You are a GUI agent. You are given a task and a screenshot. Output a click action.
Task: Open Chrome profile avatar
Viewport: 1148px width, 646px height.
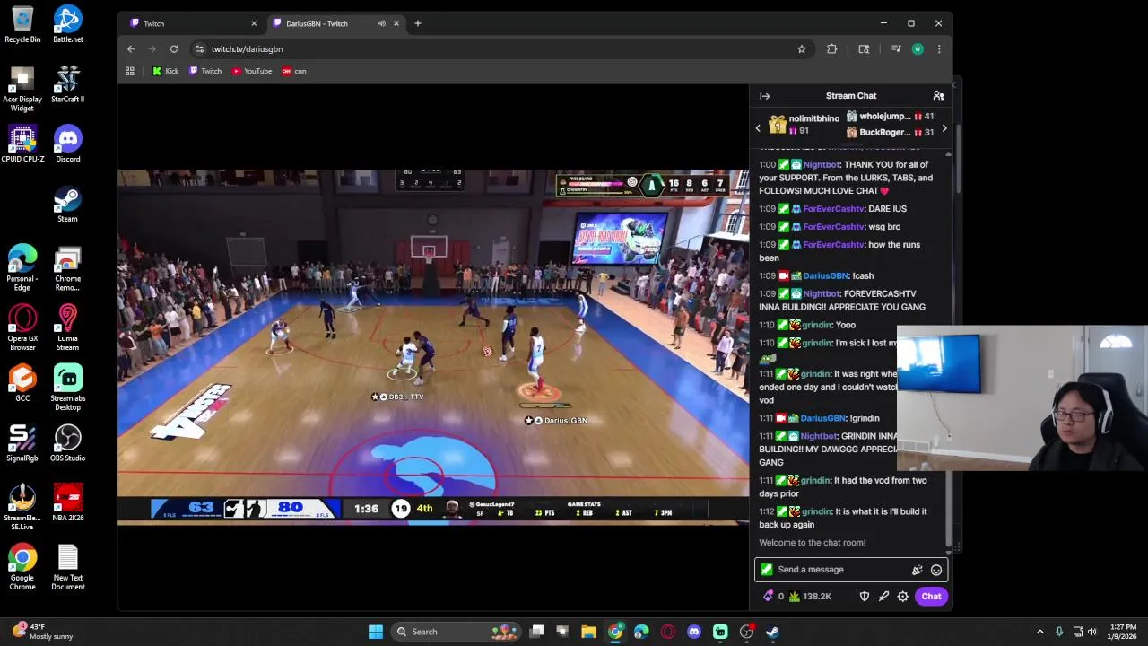[x=918, y=49]
